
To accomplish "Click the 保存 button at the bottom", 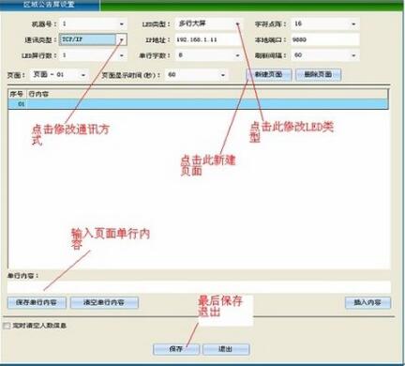I will (x=176, y=349).
